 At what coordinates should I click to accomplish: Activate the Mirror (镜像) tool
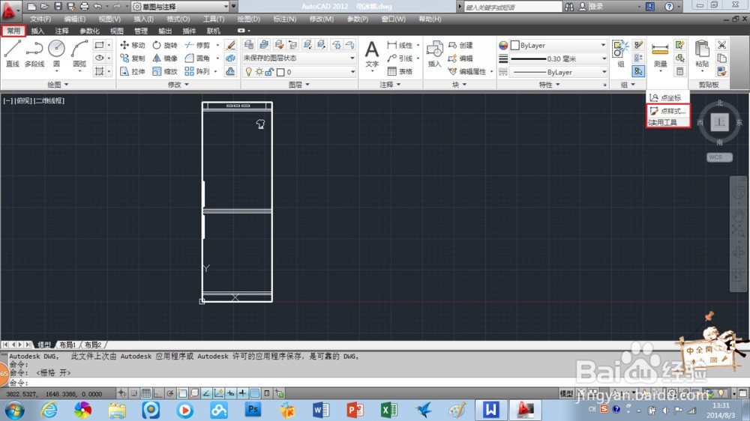coord(165,58)
